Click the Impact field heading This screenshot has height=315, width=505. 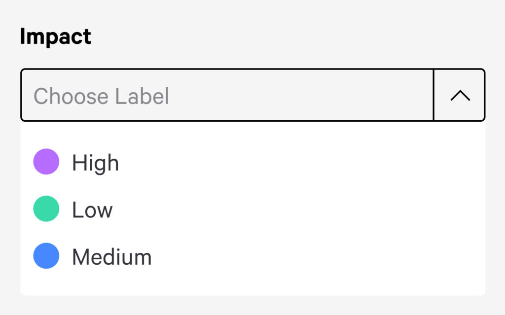(x=56, y=37)
